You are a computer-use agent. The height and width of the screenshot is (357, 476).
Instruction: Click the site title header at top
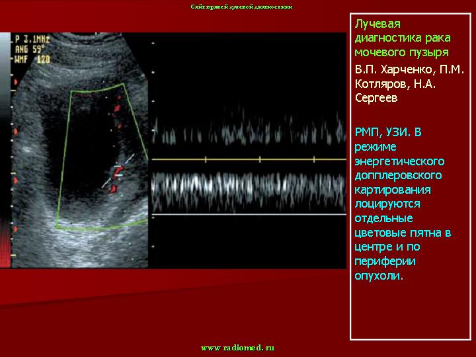coord(241,6)
